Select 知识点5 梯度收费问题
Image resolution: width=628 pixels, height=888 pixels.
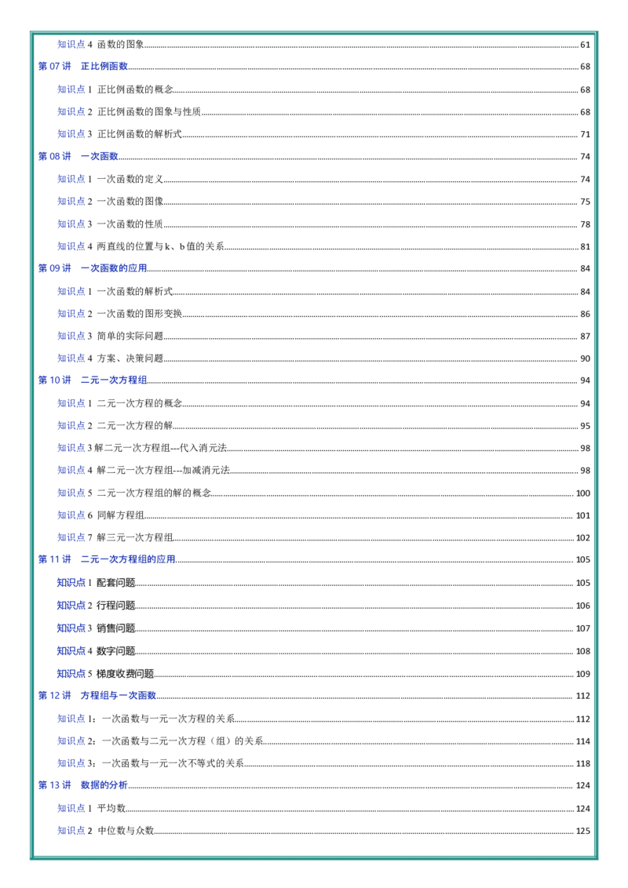tap(323, 674)
